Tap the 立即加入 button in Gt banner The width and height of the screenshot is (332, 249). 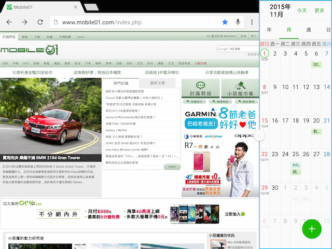point(234,214)
